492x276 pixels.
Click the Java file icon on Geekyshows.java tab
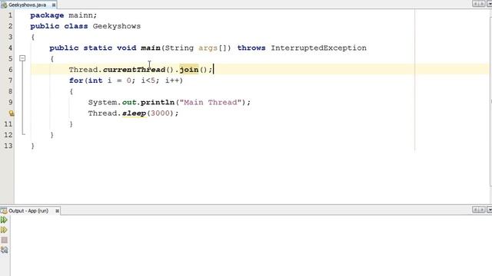[4, 5]
